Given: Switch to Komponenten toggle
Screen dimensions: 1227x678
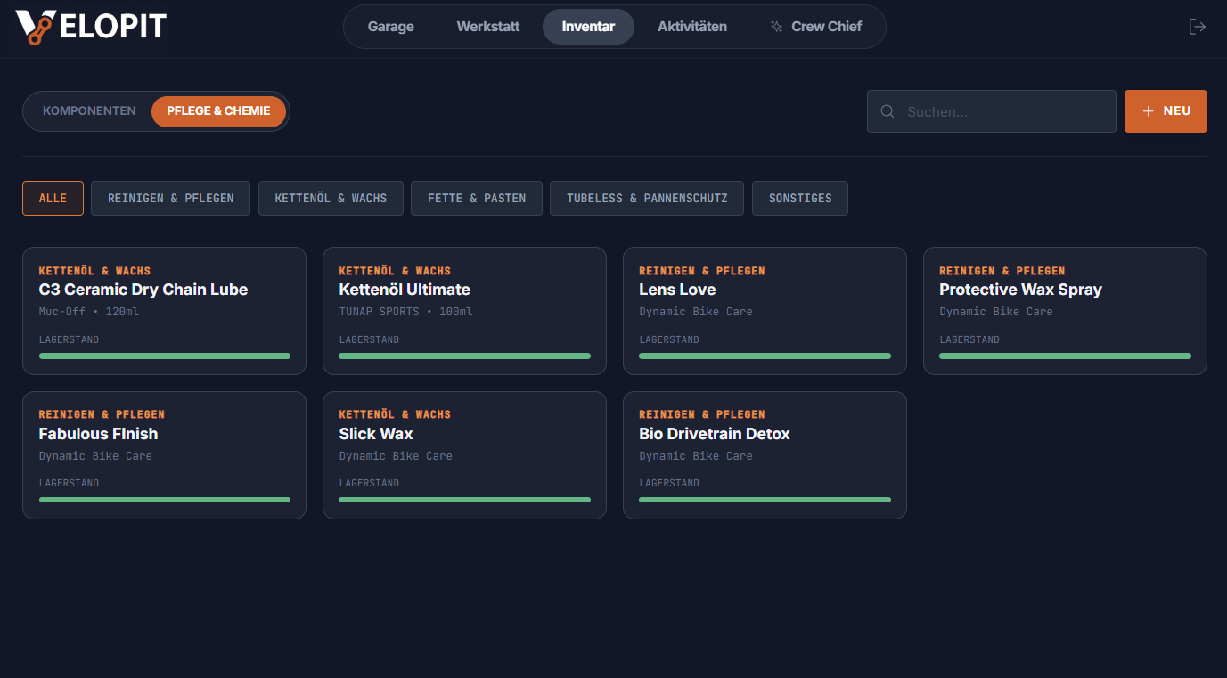Looking at the screenshot, I should [x=89, y=111].
